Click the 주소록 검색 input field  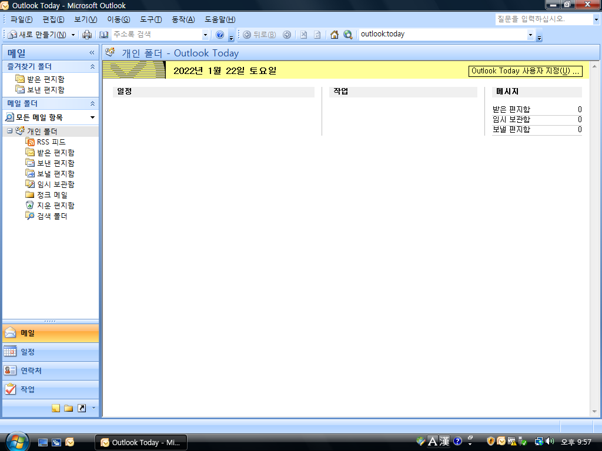[157, 35]
